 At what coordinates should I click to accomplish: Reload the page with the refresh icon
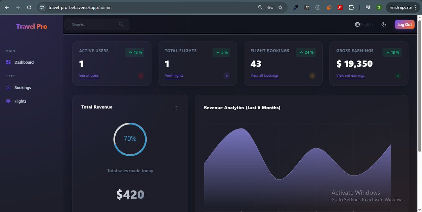point(29,7)
